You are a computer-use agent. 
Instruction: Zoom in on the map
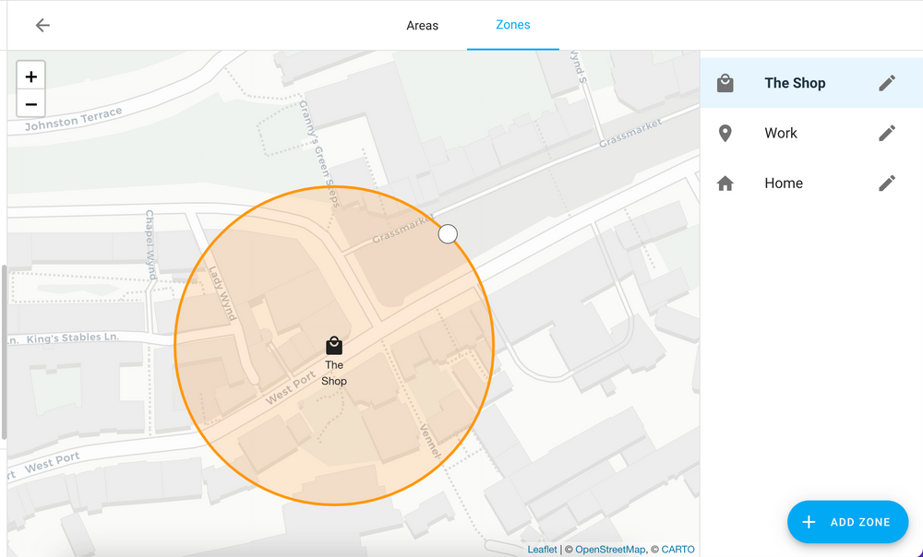30,77
